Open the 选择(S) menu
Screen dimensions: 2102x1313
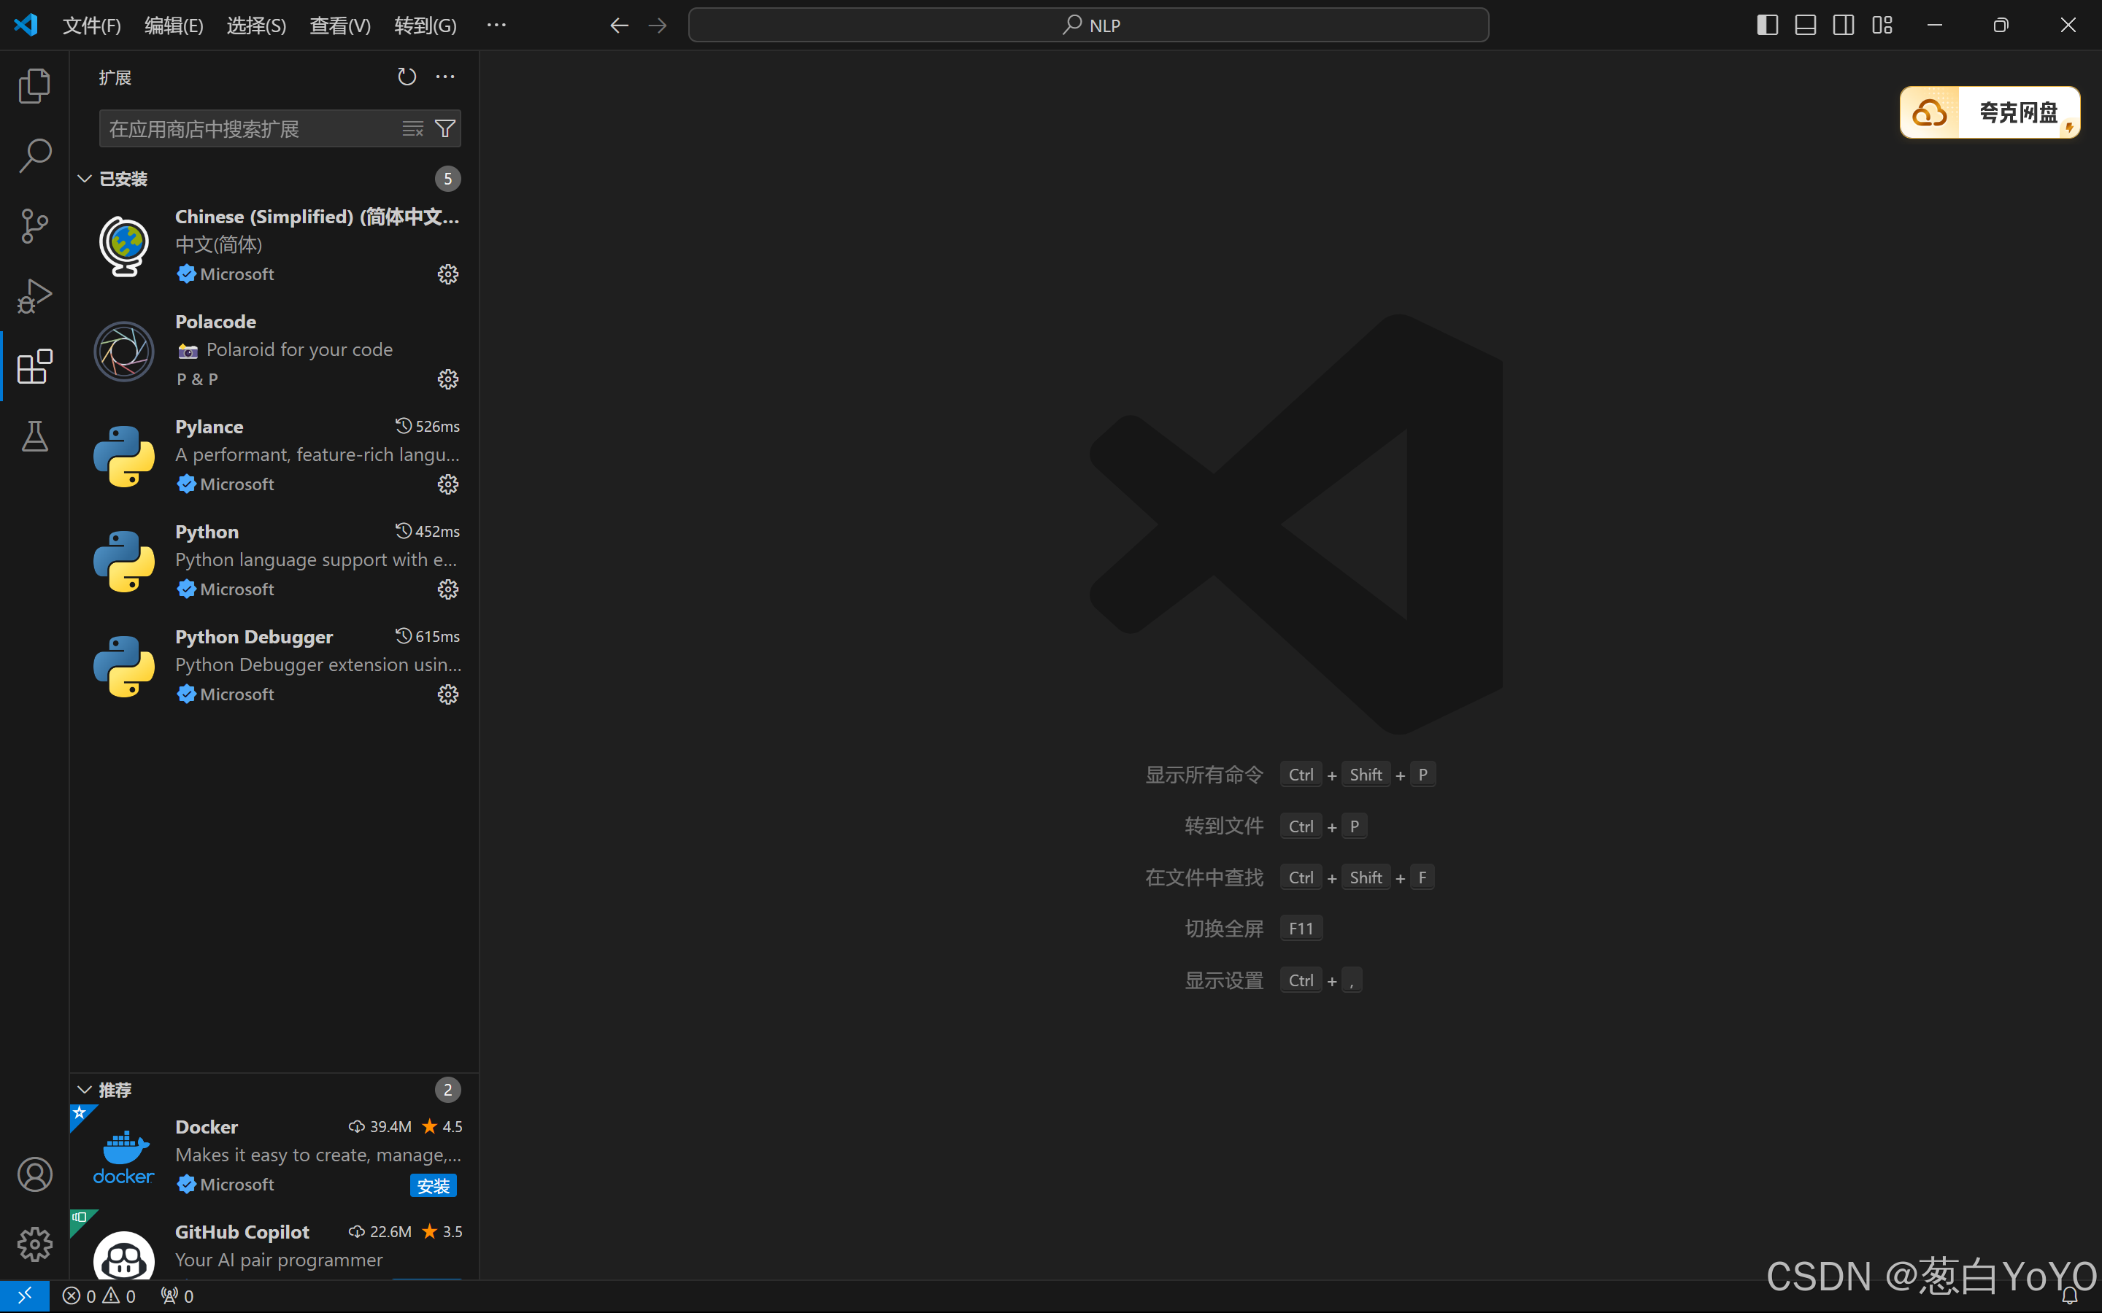coord(256,26)
